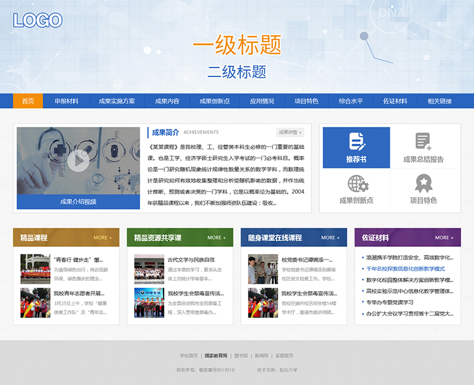Viewport: 474px width, 385px height.
Task: Expand 精品课程 with MORE +
Action: pos(102,238)
